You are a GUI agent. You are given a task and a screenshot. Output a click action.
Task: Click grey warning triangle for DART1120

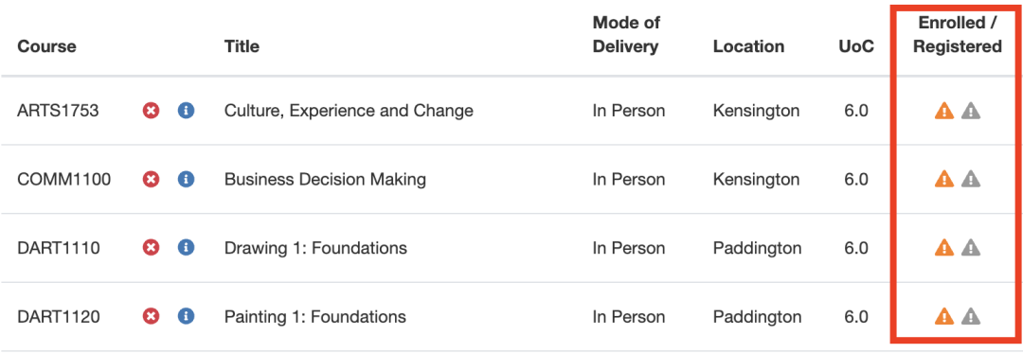click(x=971, y=316)
